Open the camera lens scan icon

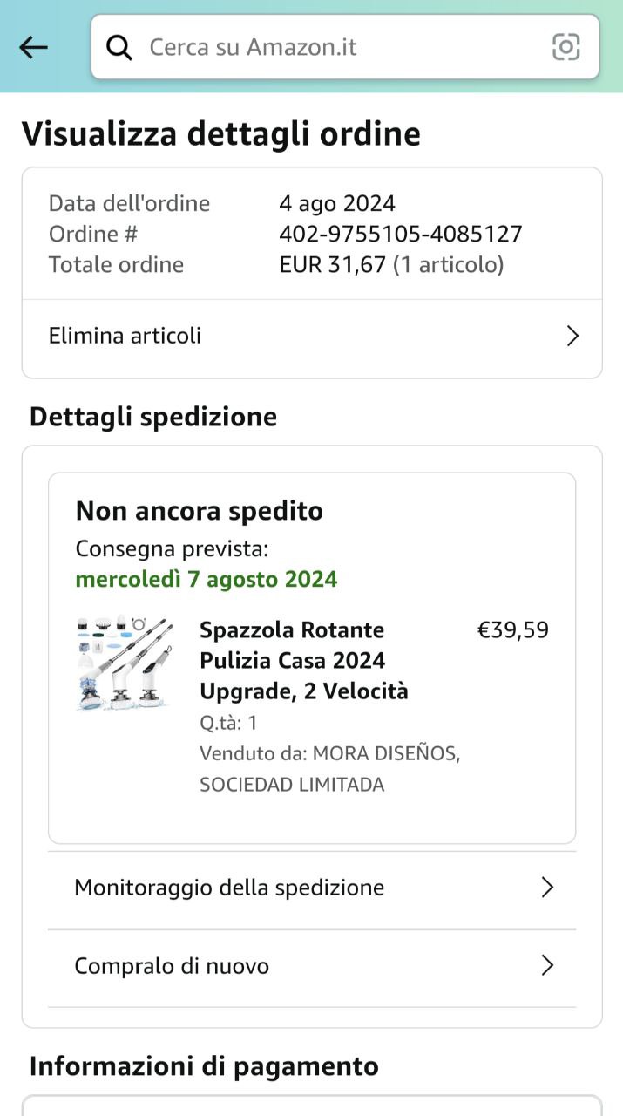pos(565,47)
